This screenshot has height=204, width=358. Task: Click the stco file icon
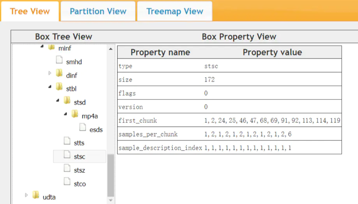point(67,181)
